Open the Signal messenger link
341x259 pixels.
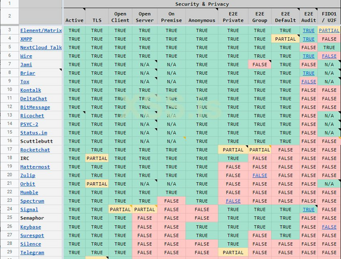[29, 209]
